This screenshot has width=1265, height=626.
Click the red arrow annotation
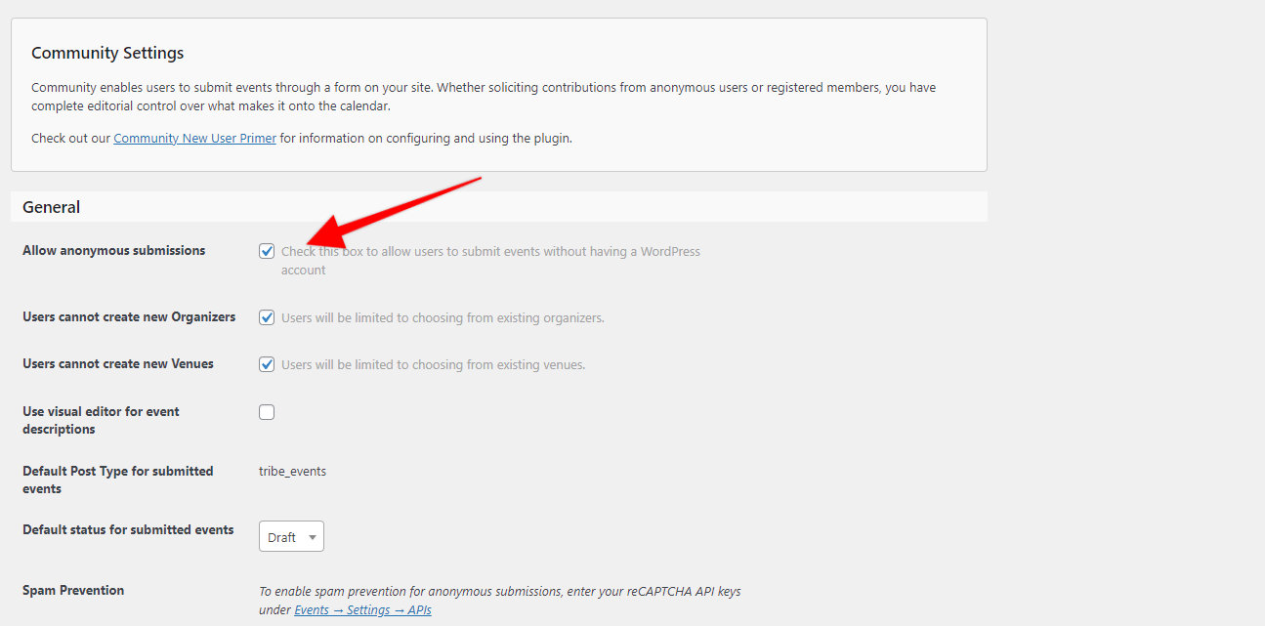pos(391,210)
